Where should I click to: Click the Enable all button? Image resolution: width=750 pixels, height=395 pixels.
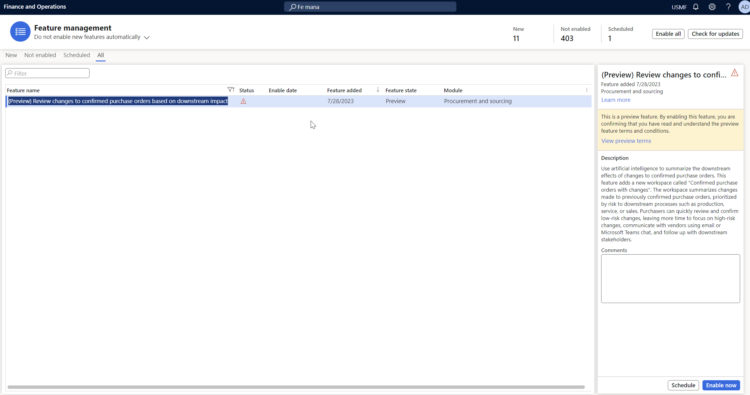click(668, 34)
